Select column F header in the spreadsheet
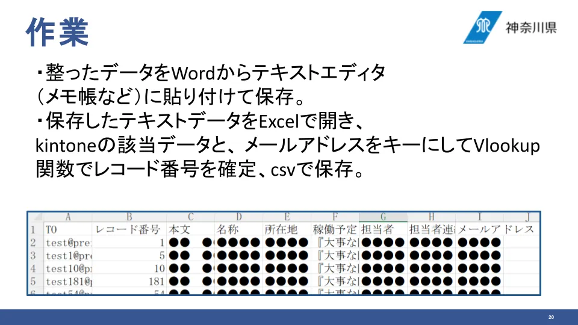This screenshot has width=578, height=325. [x=335, y=217]
